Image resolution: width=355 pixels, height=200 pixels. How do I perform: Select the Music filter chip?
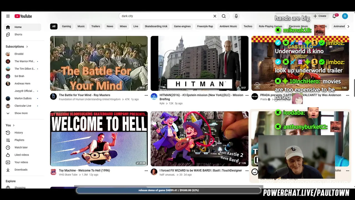81,26
